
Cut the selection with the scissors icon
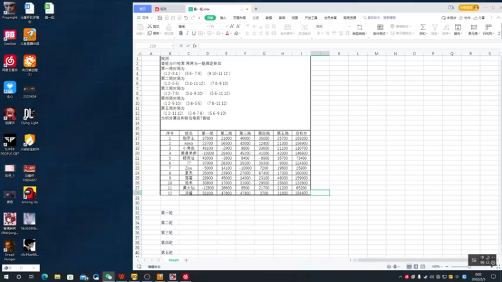pyautogui.click(x=153, y=26)
